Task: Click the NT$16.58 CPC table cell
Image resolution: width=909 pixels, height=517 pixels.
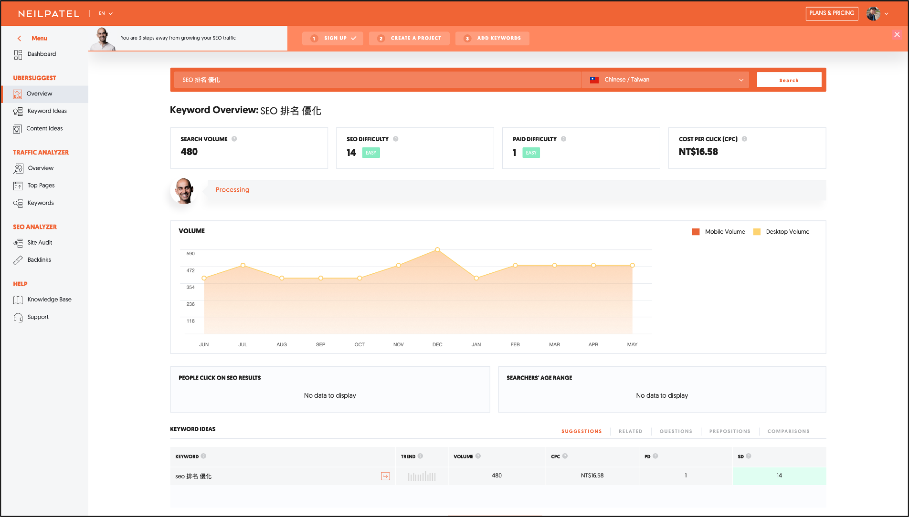Action: [x=592, y=476]
